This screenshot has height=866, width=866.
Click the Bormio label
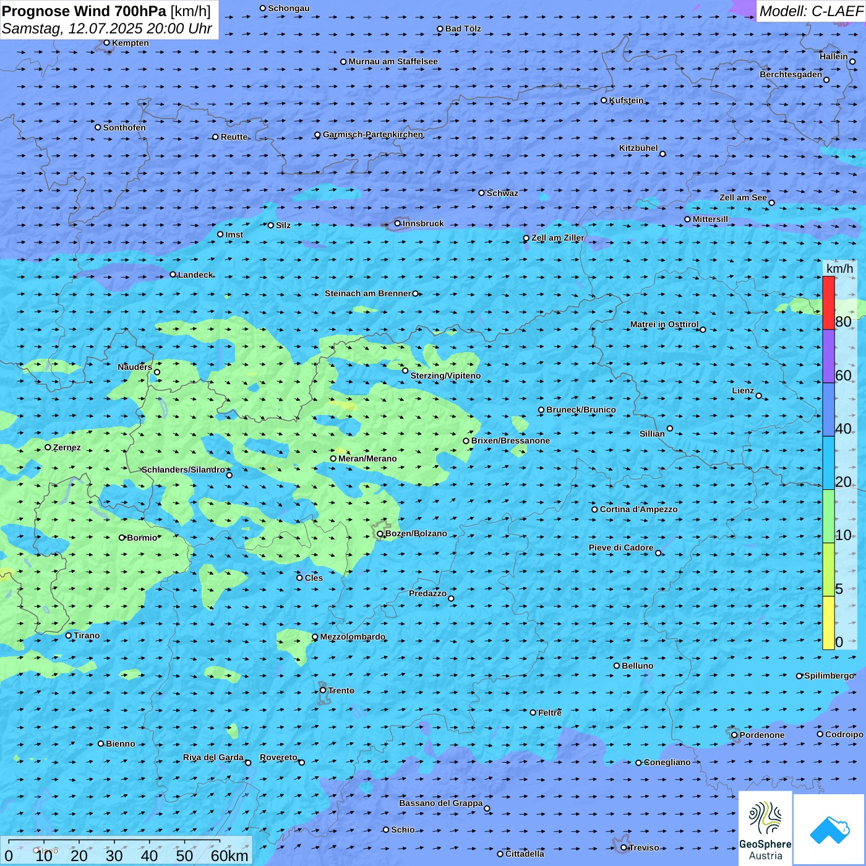[142, 538]
